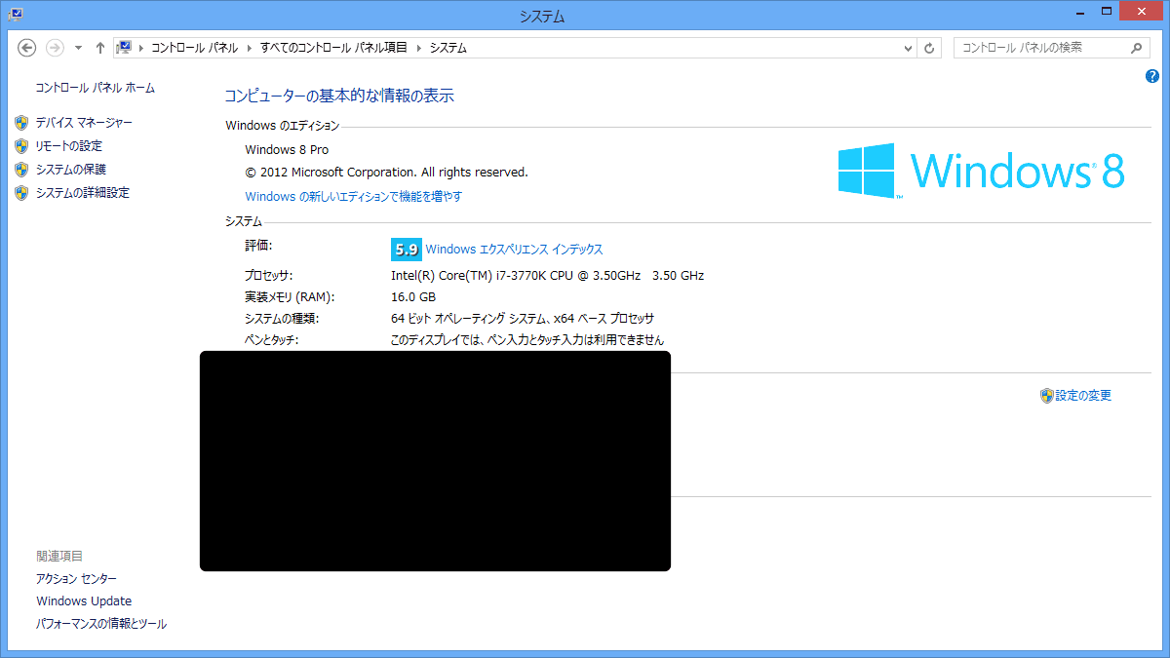Open Windows Update link
This screenshot has height=658, width=1170.
coord(84,601)
